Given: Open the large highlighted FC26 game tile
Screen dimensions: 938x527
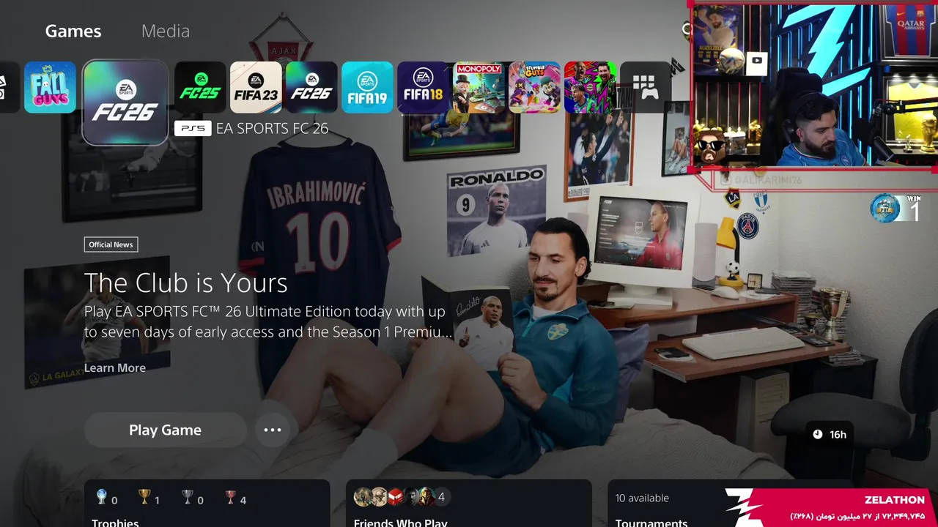Looking at the screenshot, I should point(125,102).
